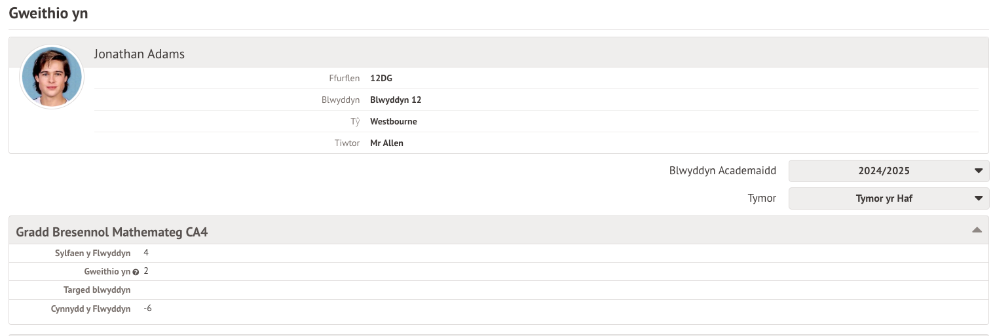Click the help icon beside Gweithio yn

pyautogui.click(x=136, y=272)
